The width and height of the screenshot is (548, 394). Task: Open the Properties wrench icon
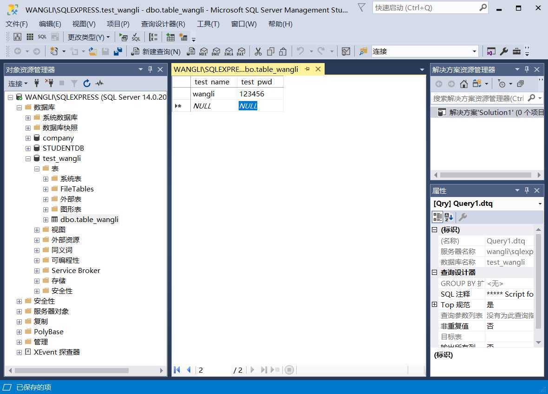click(x=504, y=51)
